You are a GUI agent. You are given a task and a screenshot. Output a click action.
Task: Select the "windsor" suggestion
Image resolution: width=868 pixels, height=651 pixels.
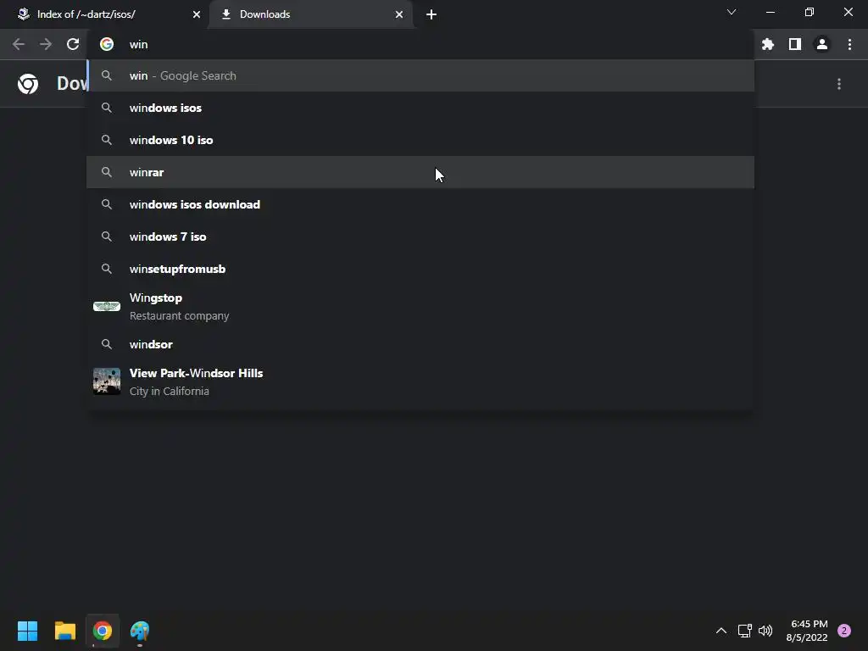(x=420, y=344)
